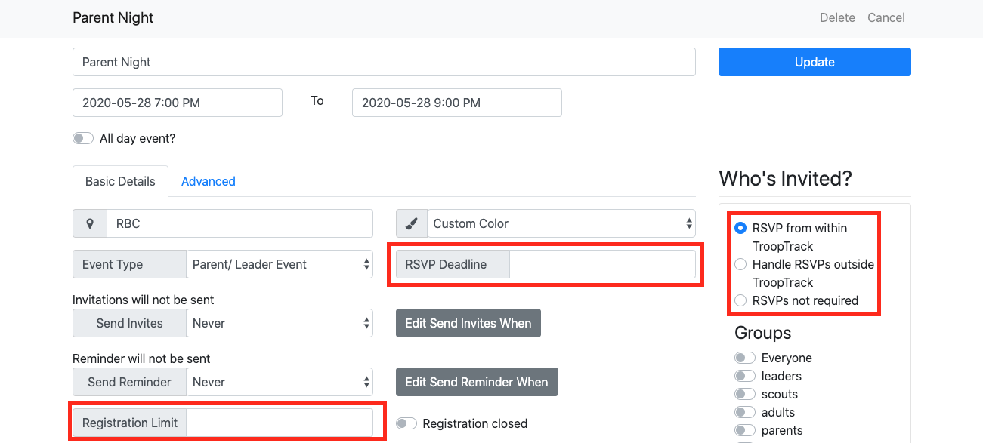Screen dimensions: 983x443
Task: Open the Custom Color dropdown
Action: [x=561, y=223]
